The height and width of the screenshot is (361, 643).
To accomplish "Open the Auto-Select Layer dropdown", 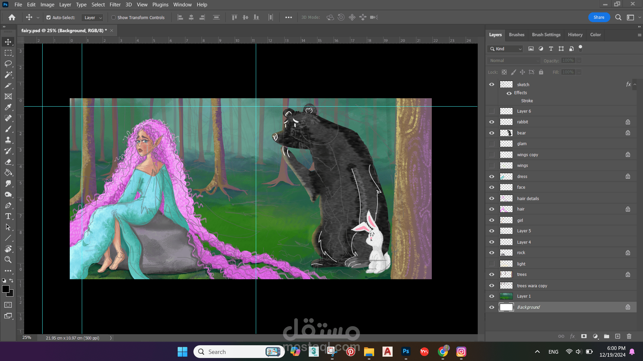I will coord(93,17).
